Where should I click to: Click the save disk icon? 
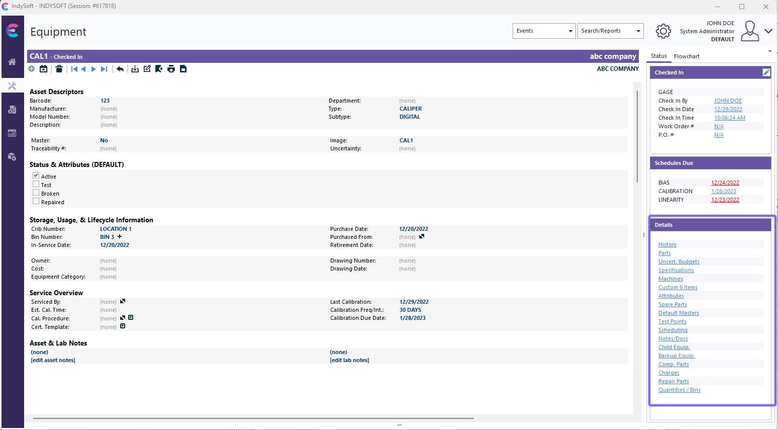[x=183, y=69]
